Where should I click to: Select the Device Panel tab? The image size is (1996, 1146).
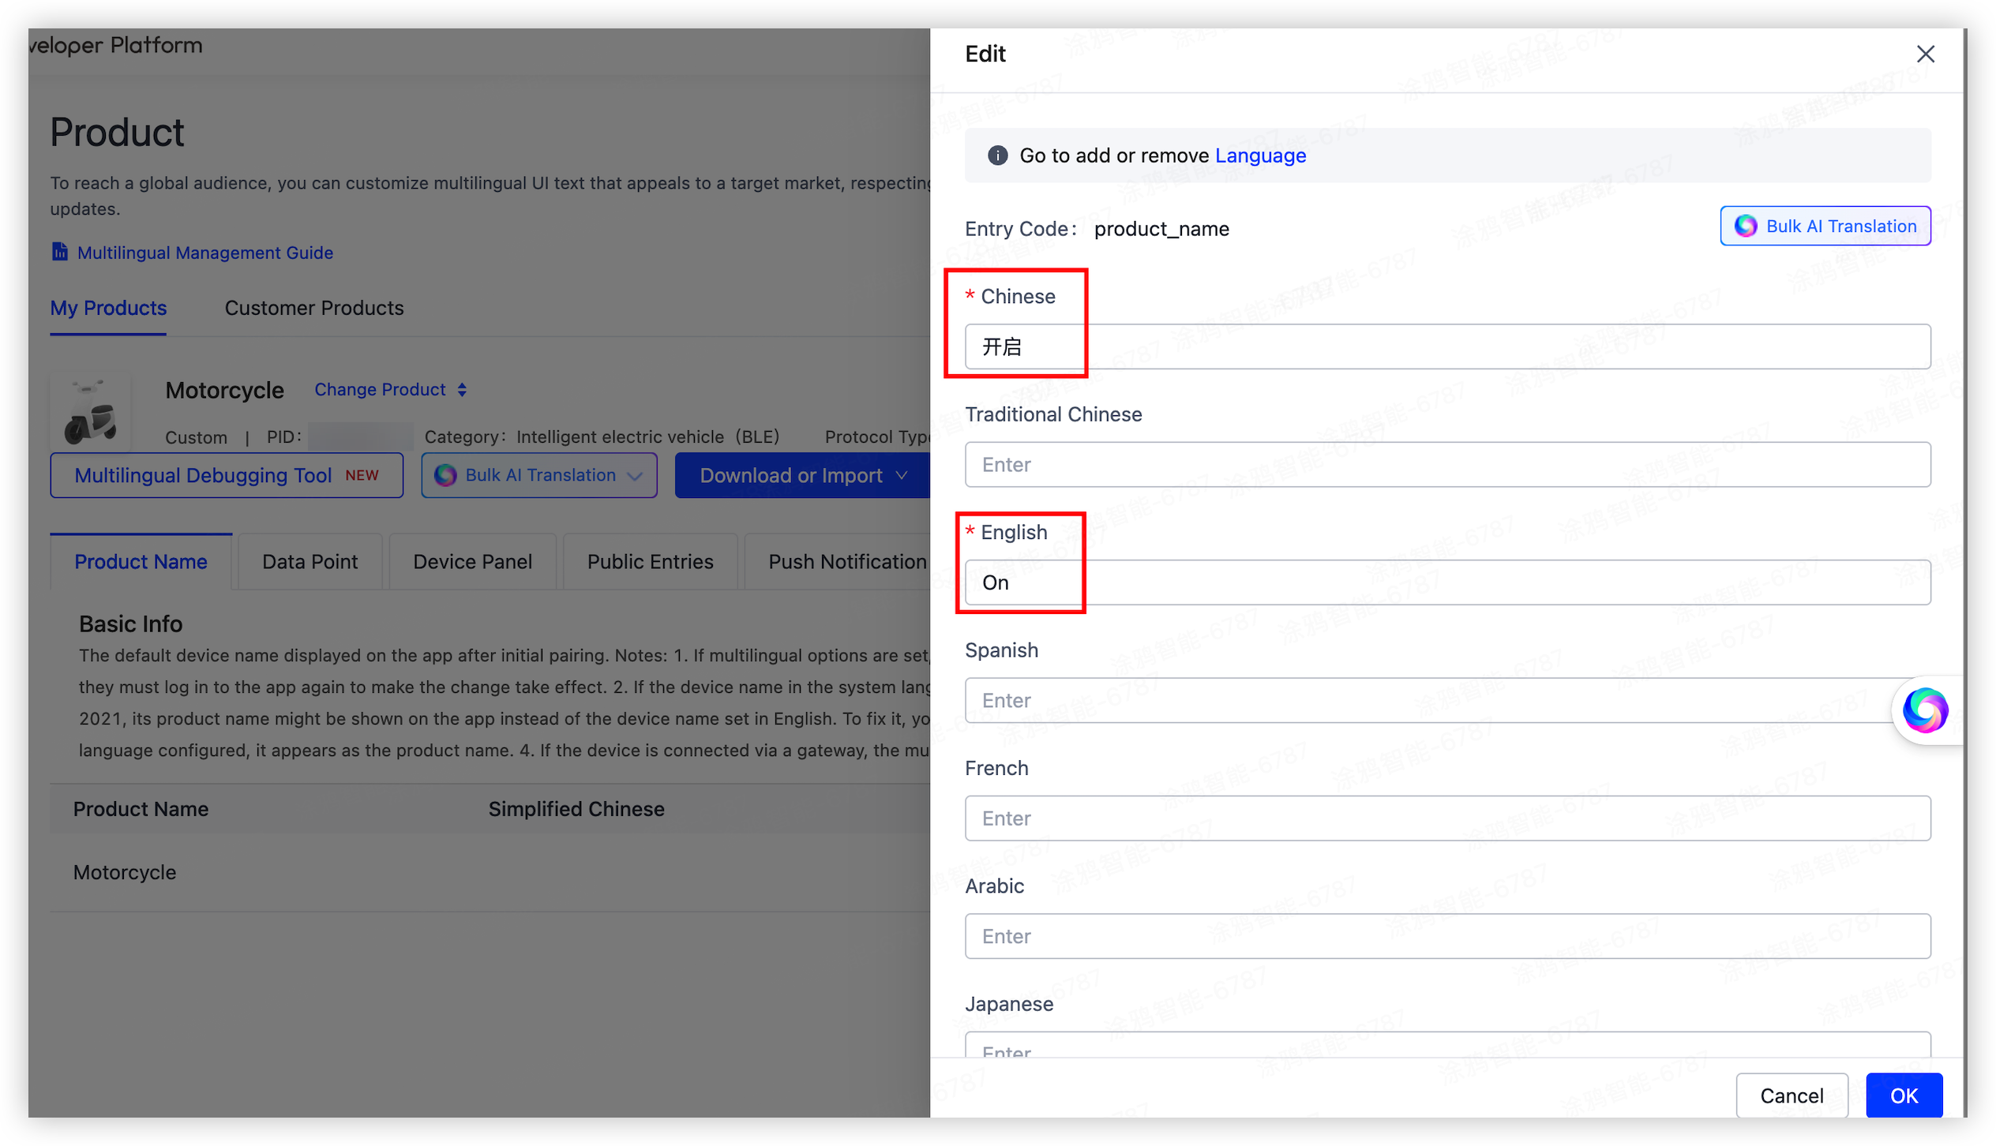pos(472,561)
